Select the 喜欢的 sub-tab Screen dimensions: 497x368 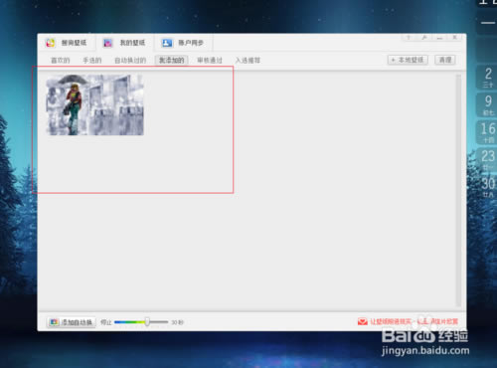click(x=60, y=61)
